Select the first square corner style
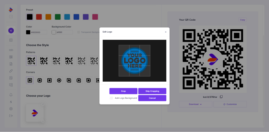The width and height of the screenshot is (269, 132). tap(30, 80)
